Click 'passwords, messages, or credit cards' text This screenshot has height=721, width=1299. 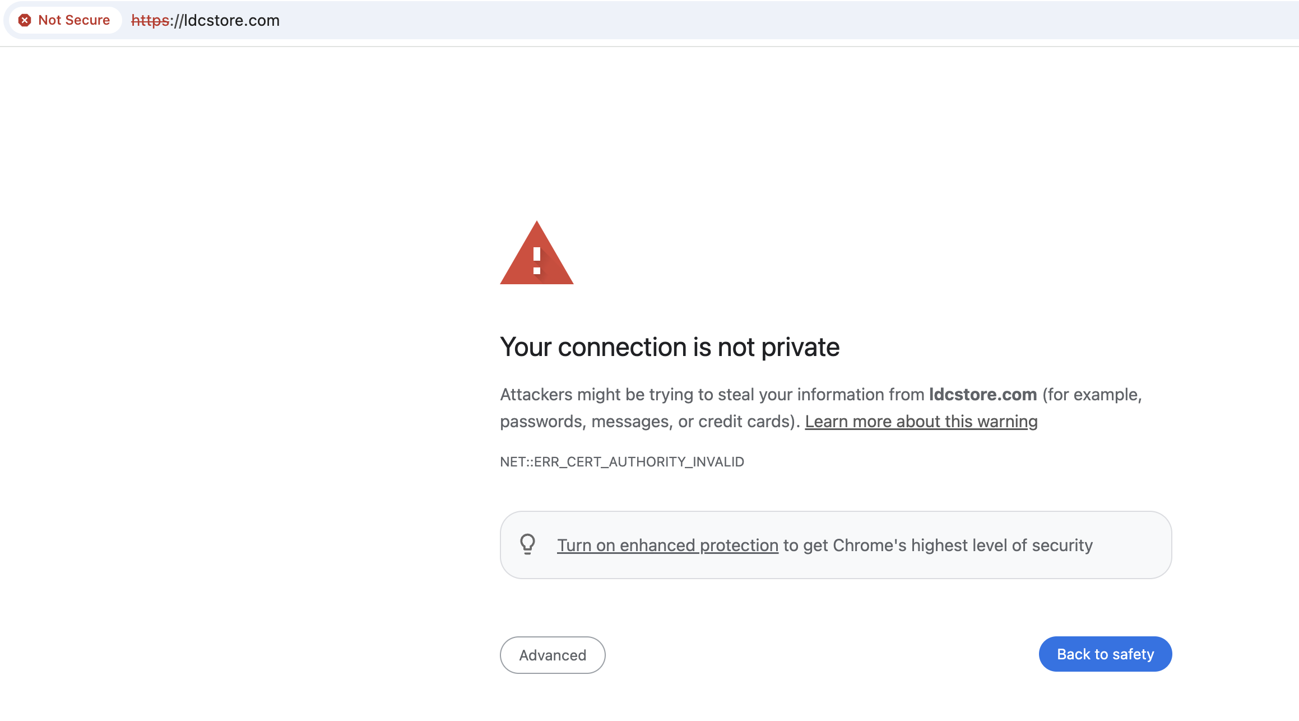(644, 421)
